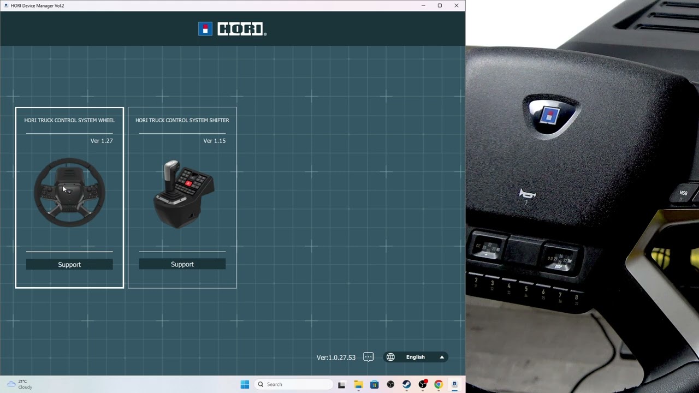Image resolution: width=699 pixels, height=393 pixels.
Task: Select the HORI Truck Control System Wheel image
Action: [69, 192]
